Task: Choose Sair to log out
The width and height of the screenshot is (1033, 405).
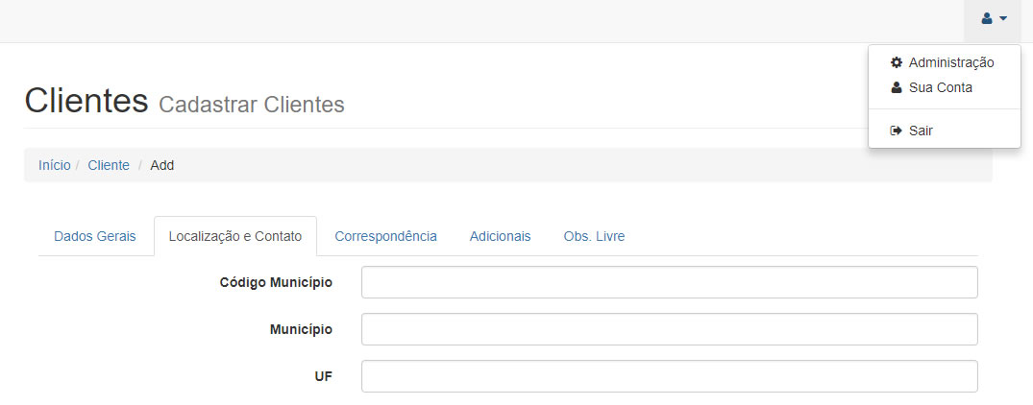Action: [921, 131]
